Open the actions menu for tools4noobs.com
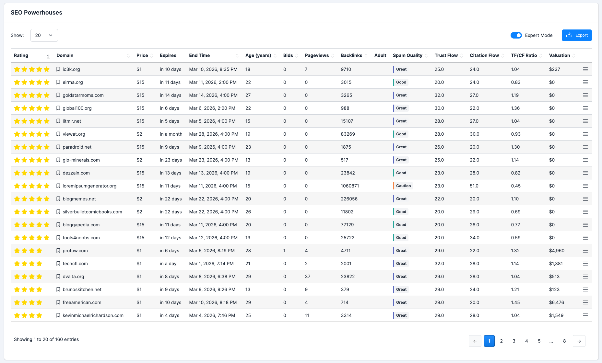602x363 pixels. [585, 237]
